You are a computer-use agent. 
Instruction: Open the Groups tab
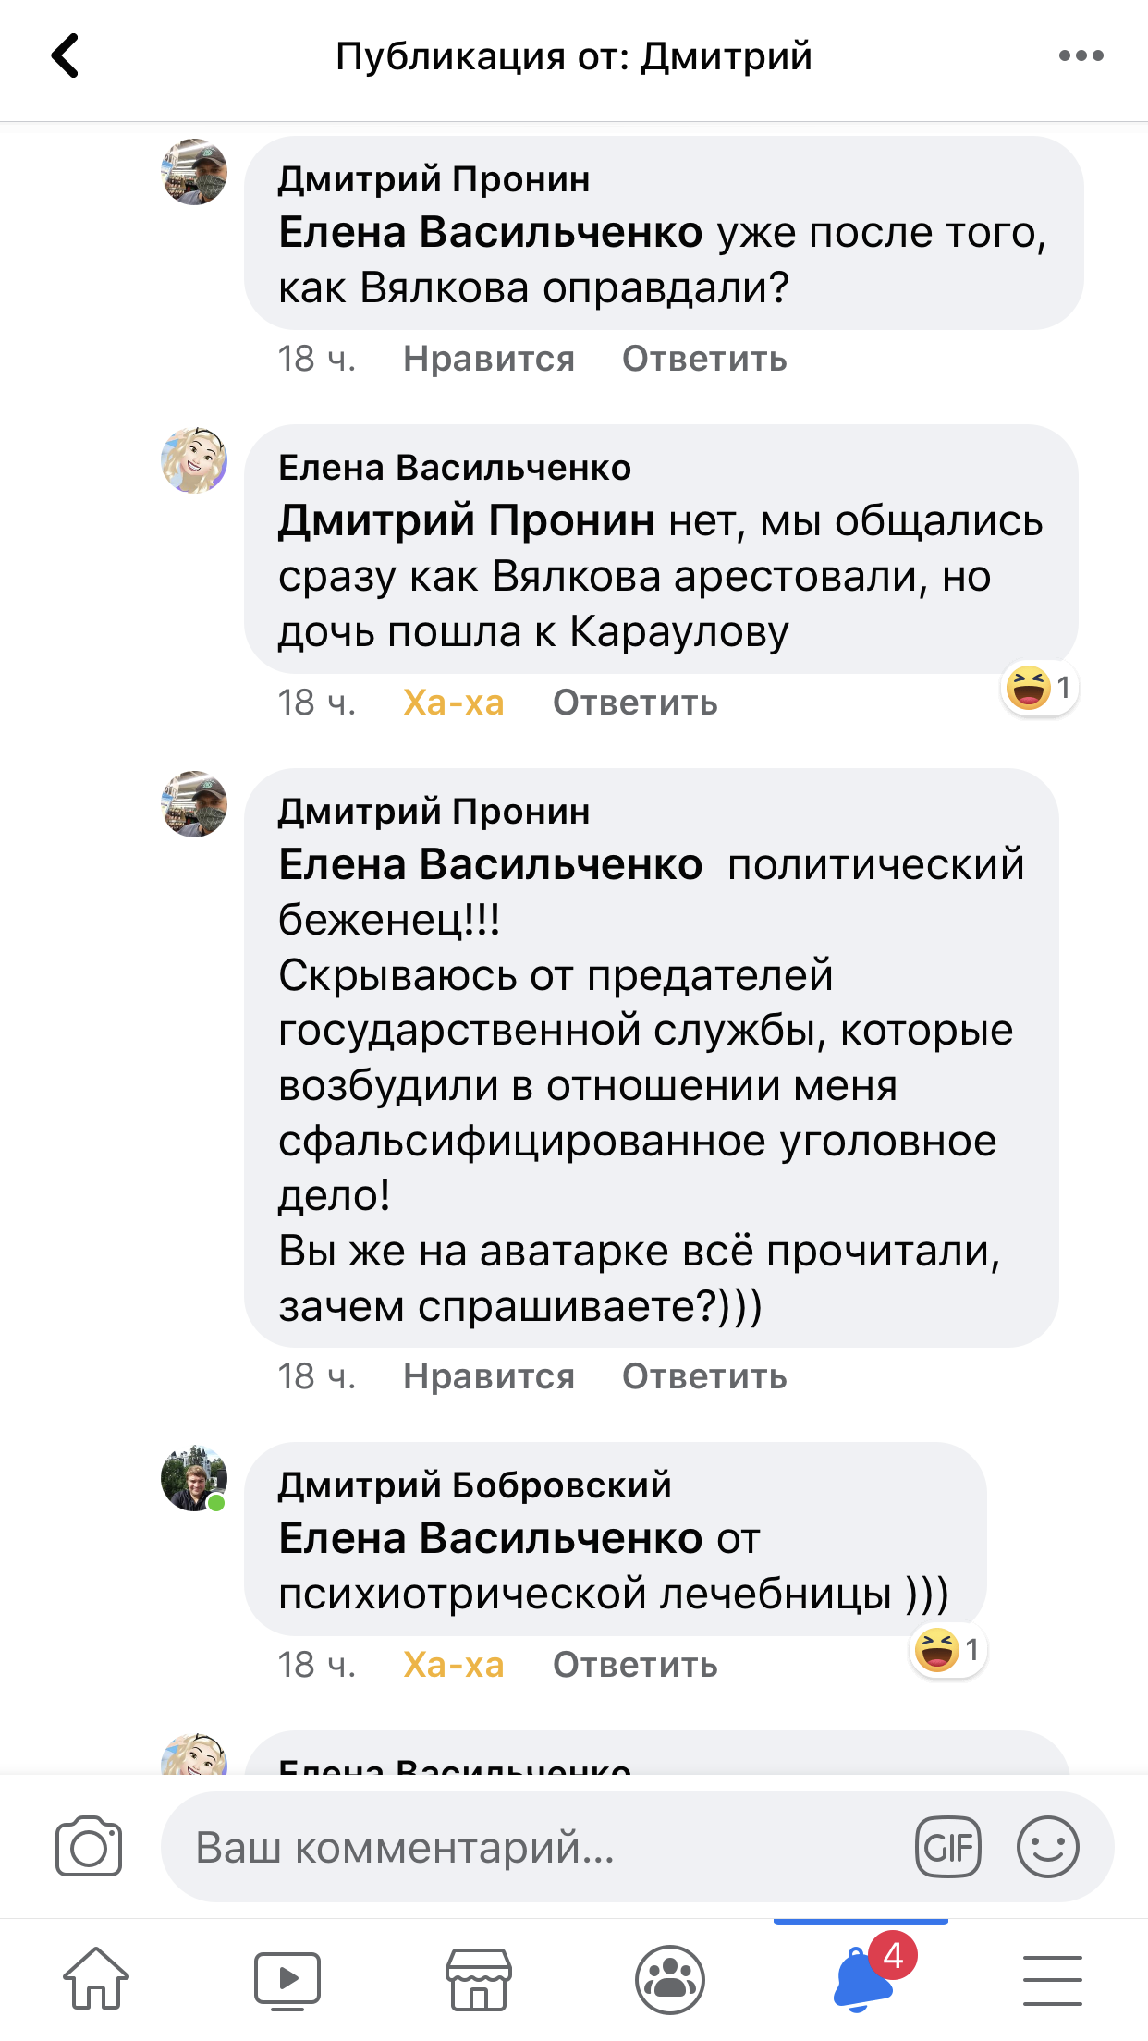(670, 1980)
